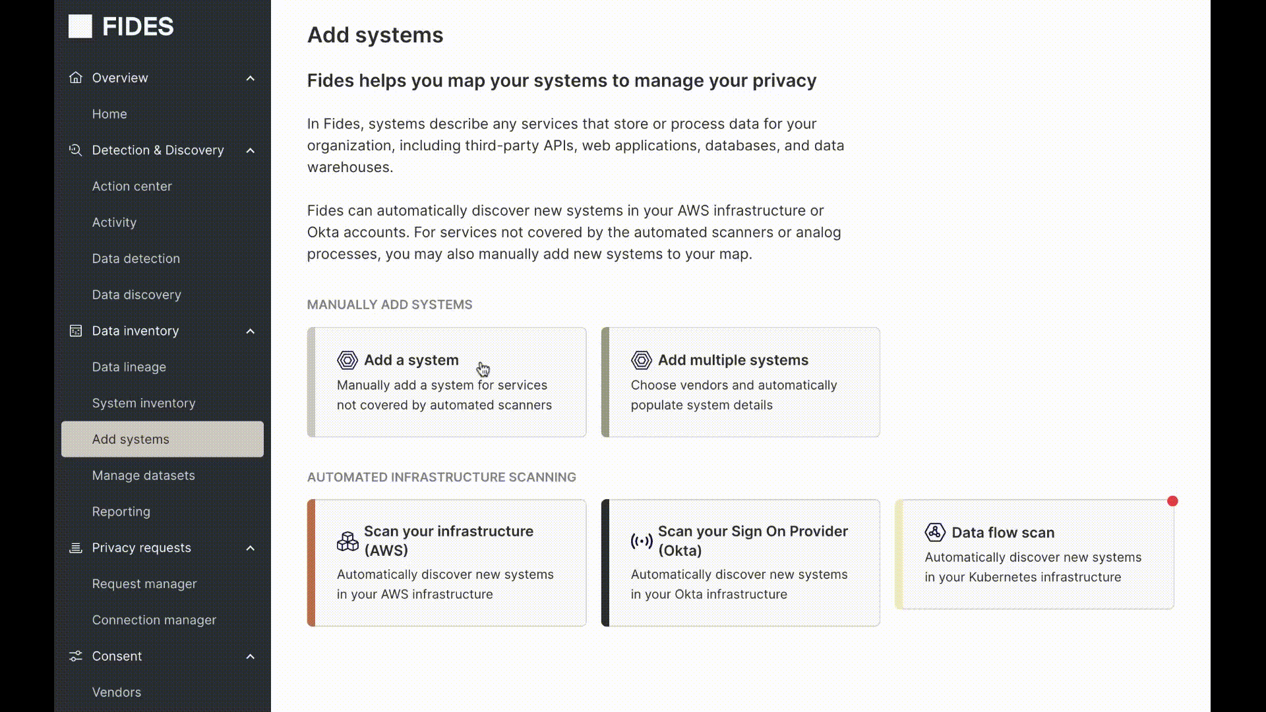Click the MANUALLY ADD SYSTEMS section label
1266x712 pixels.
click(x=390, y=305)
